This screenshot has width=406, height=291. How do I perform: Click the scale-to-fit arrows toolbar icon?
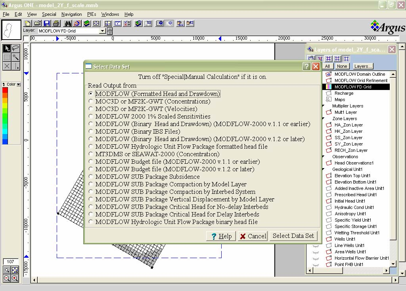pos(96,23)
